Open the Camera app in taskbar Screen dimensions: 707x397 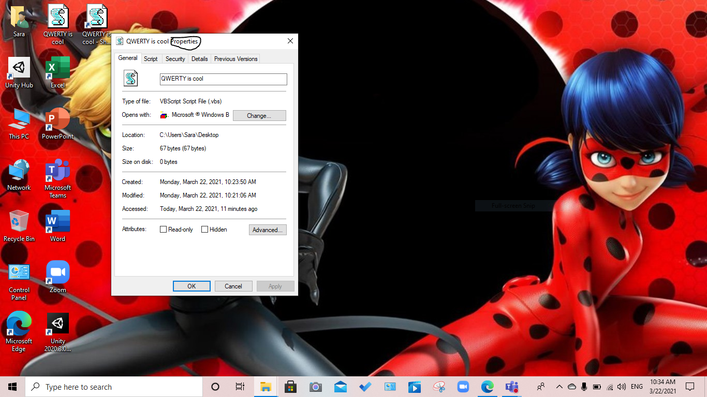click(x=315, y=387)
